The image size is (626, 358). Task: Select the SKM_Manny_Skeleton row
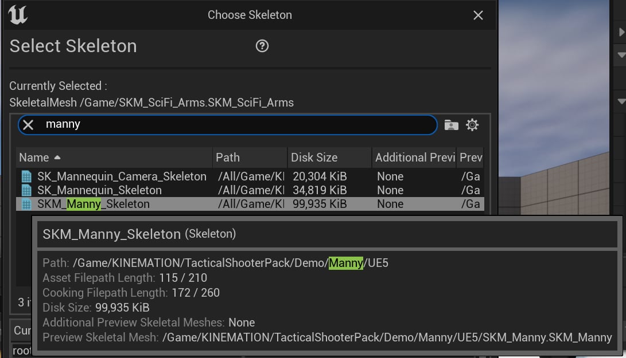[x=250, y=204]
